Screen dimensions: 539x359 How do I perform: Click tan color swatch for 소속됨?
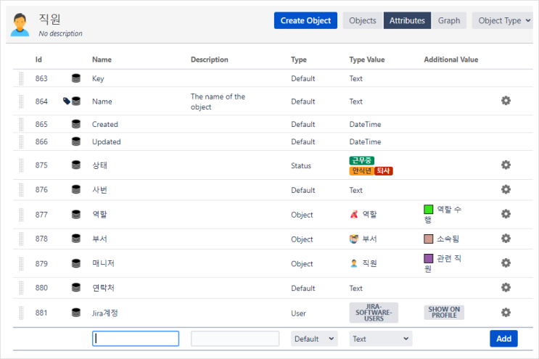pyautogui.click(x=428, y=239)
